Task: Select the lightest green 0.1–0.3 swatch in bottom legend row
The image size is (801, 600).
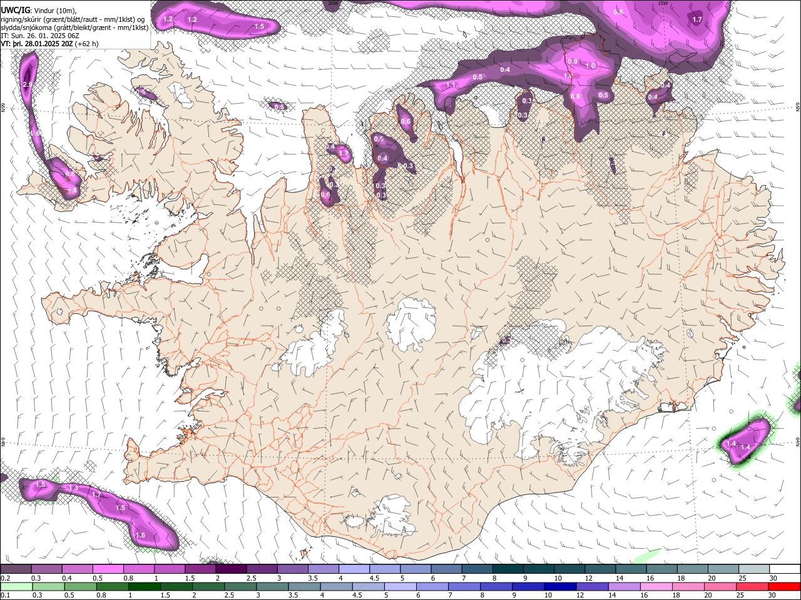Action: coord(16,586)
